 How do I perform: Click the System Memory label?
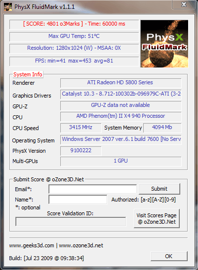pos(123,128)
